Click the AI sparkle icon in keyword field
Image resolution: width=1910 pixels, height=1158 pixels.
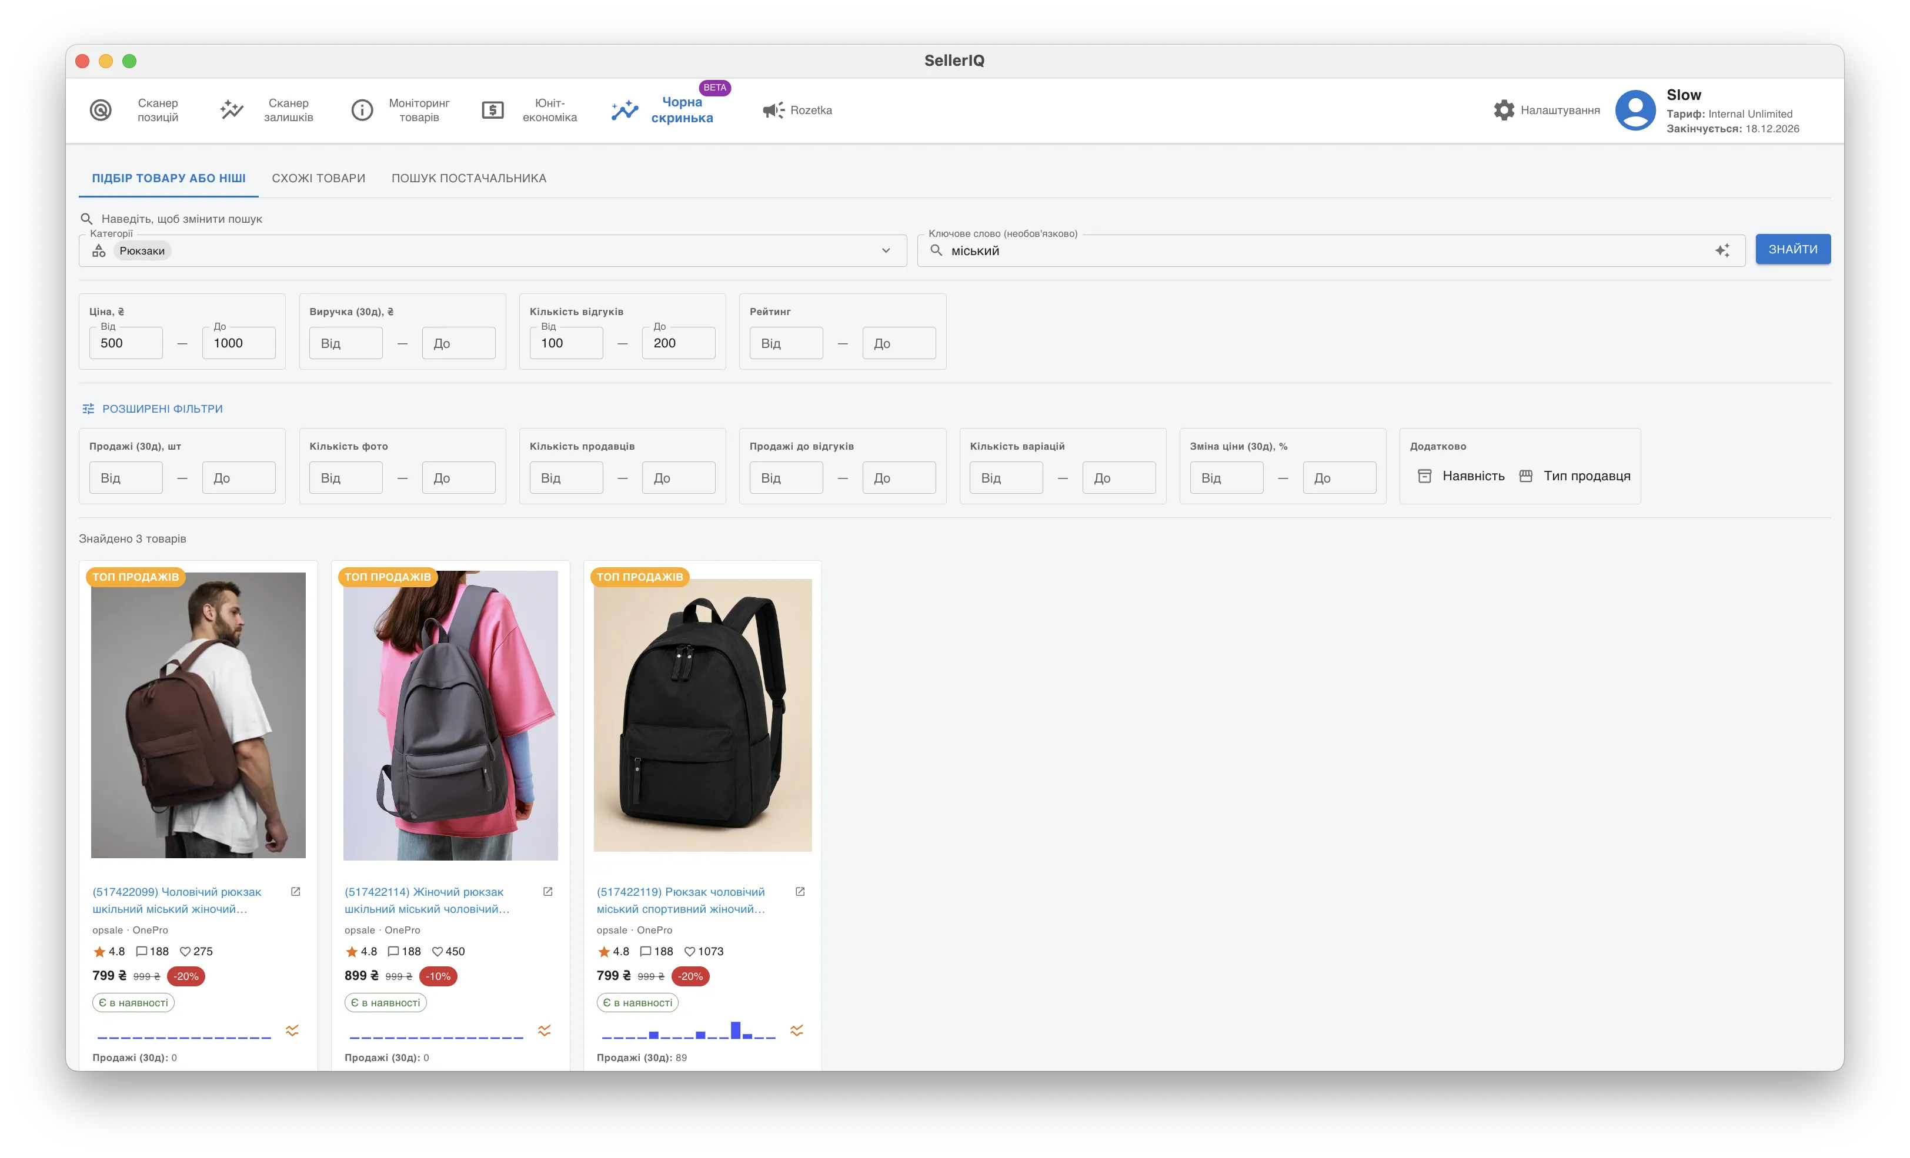(x=1722, y=250)
